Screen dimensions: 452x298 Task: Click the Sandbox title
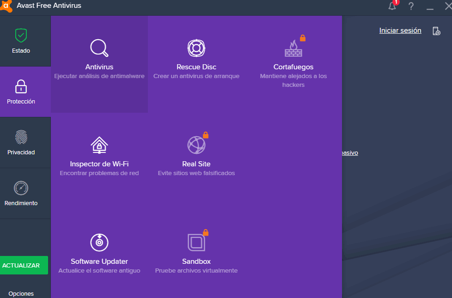pyautogui.click(x=196, y=262)
